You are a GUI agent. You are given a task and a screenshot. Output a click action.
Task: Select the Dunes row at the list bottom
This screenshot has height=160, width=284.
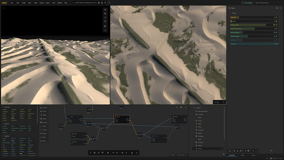click(x=207, y=148)
